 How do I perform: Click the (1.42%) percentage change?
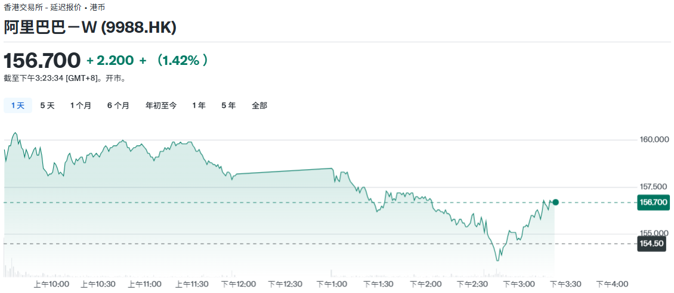tap(183, 60)
